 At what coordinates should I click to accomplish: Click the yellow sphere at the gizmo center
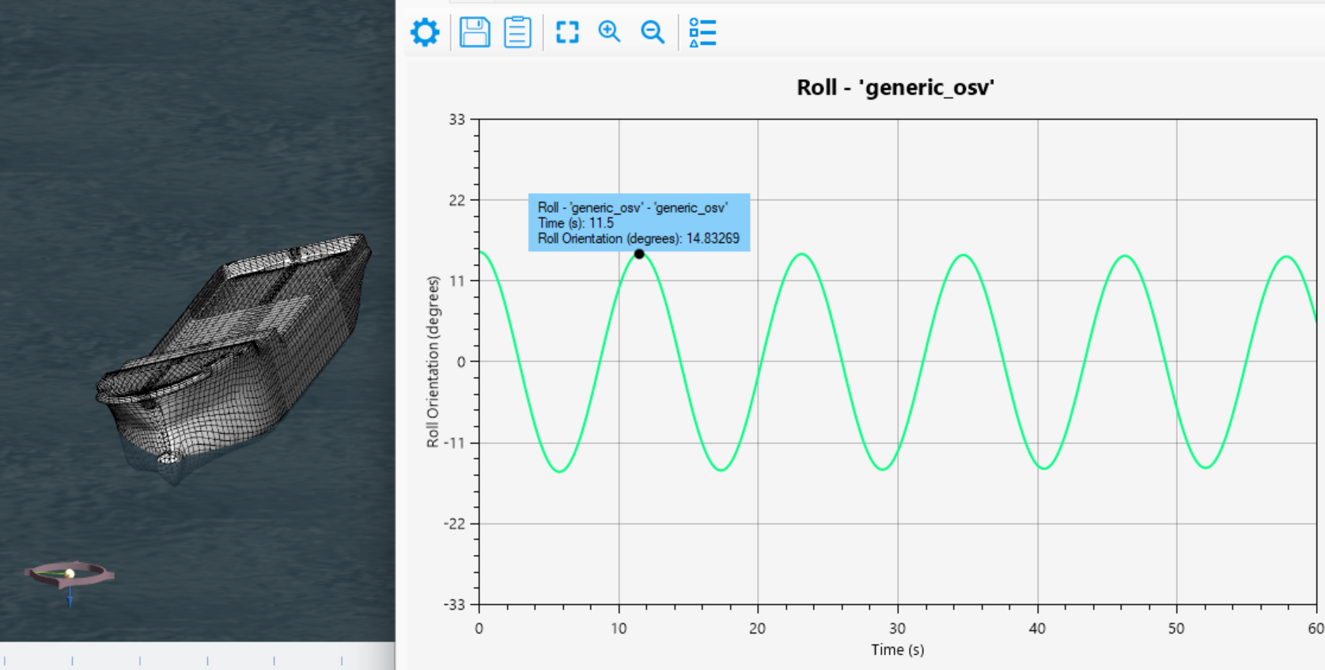click(x=70, y=573)
